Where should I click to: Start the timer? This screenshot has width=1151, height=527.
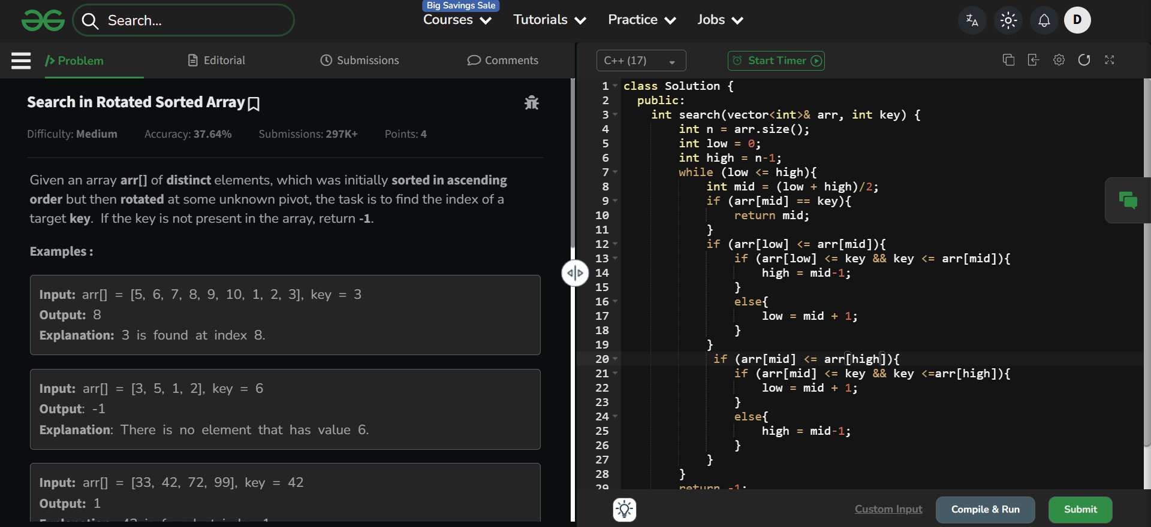click(x=776, y=60)
